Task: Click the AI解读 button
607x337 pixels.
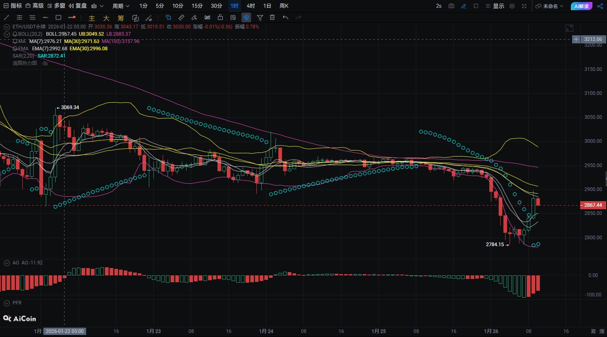Action: (581, 6)
